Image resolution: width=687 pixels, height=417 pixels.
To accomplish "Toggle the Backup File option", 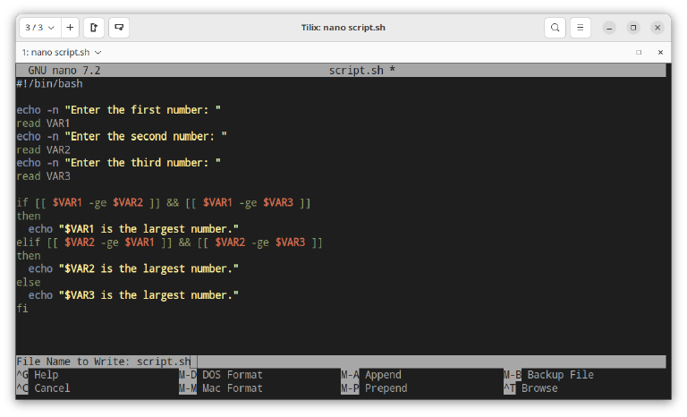I will [559, 375].
